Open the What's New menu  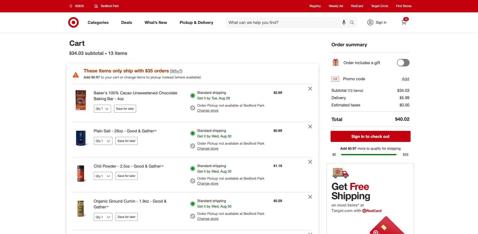pyautogui.click(x=156, y=22)
